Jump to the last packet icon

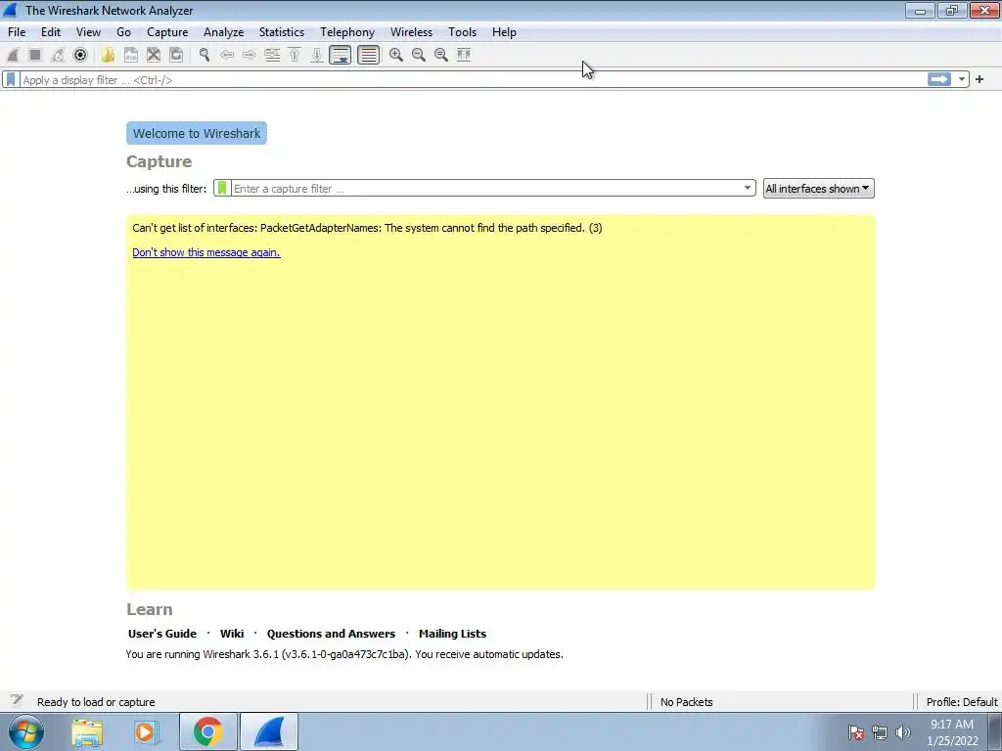[x=317, y=55]
